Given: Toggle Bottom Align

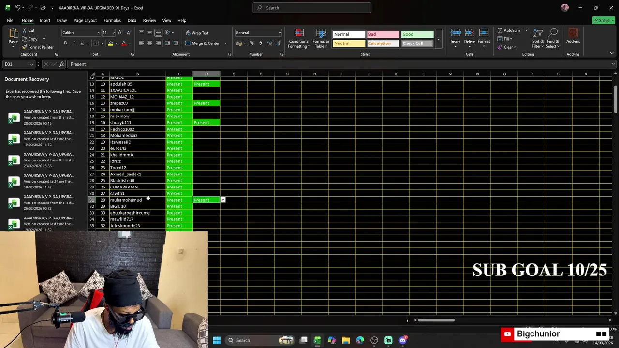Looking at the screenshot, I should 158,33.
